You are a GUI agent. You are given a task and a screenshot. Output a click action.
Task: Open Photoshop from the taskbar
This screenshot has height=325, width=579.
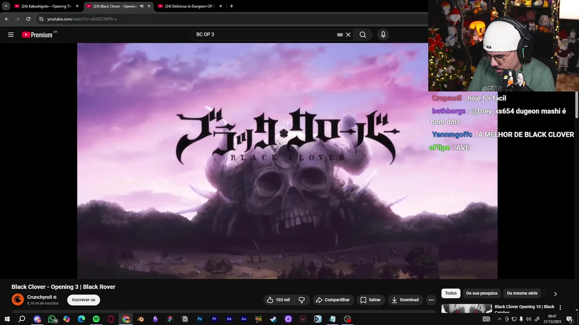(x=199, y=319)
